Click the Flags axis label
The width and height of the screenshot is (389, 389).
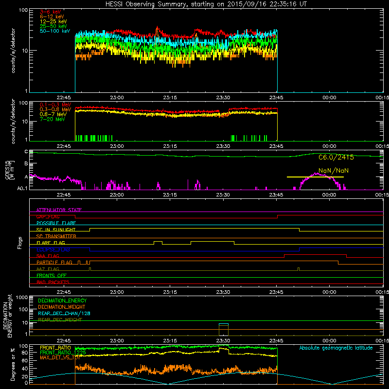19,243
